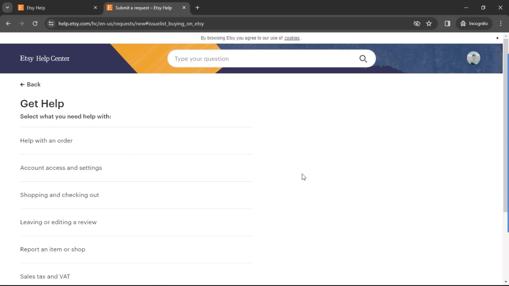509x286 pixels.
Task: Open the browser side panel
Action: click(x=447, y=24)
